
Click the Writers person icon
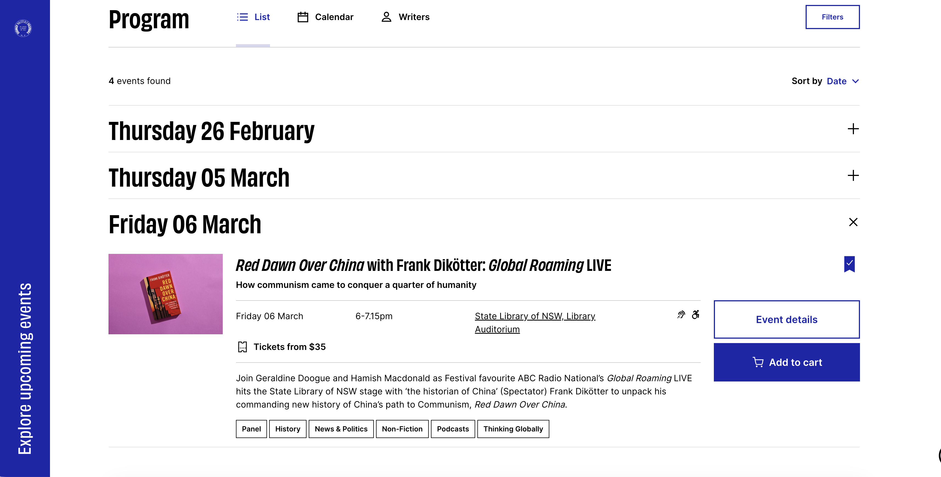pos(386,17)
